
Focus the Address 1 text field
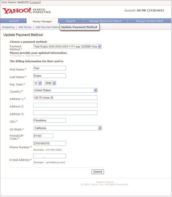point(65,97)
